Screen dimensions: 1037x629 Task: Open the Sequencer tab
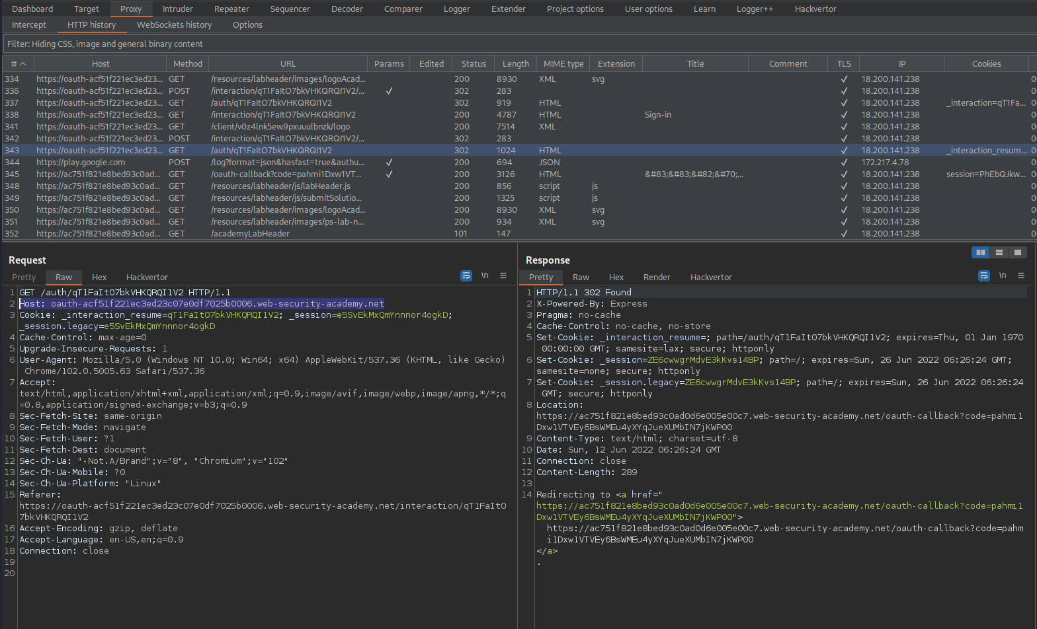(x=290, y=9)
